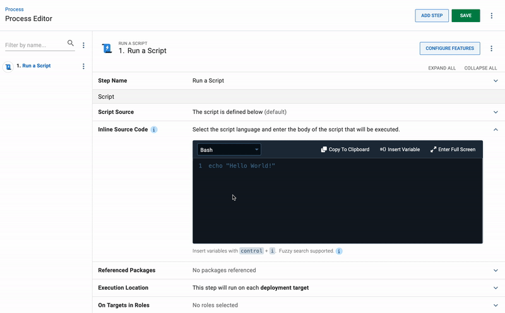
Task: Click the search magnifier icon
Action: [x=71, y=43]
